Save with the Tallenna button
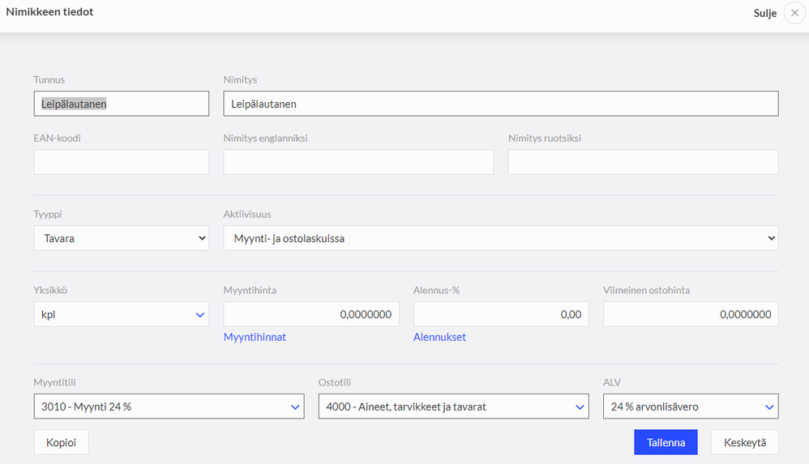Viewport: 809px width, 464px height. 666,442
